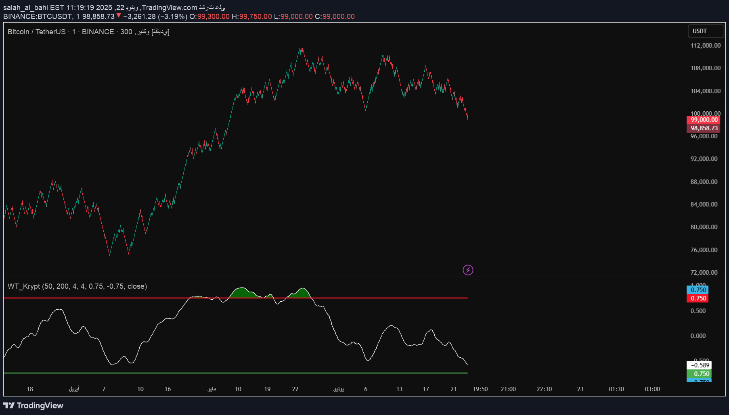This screenshot has height=415, width=729.
Task: Click the red 0.750 overbought label
Action: (698, 298)
